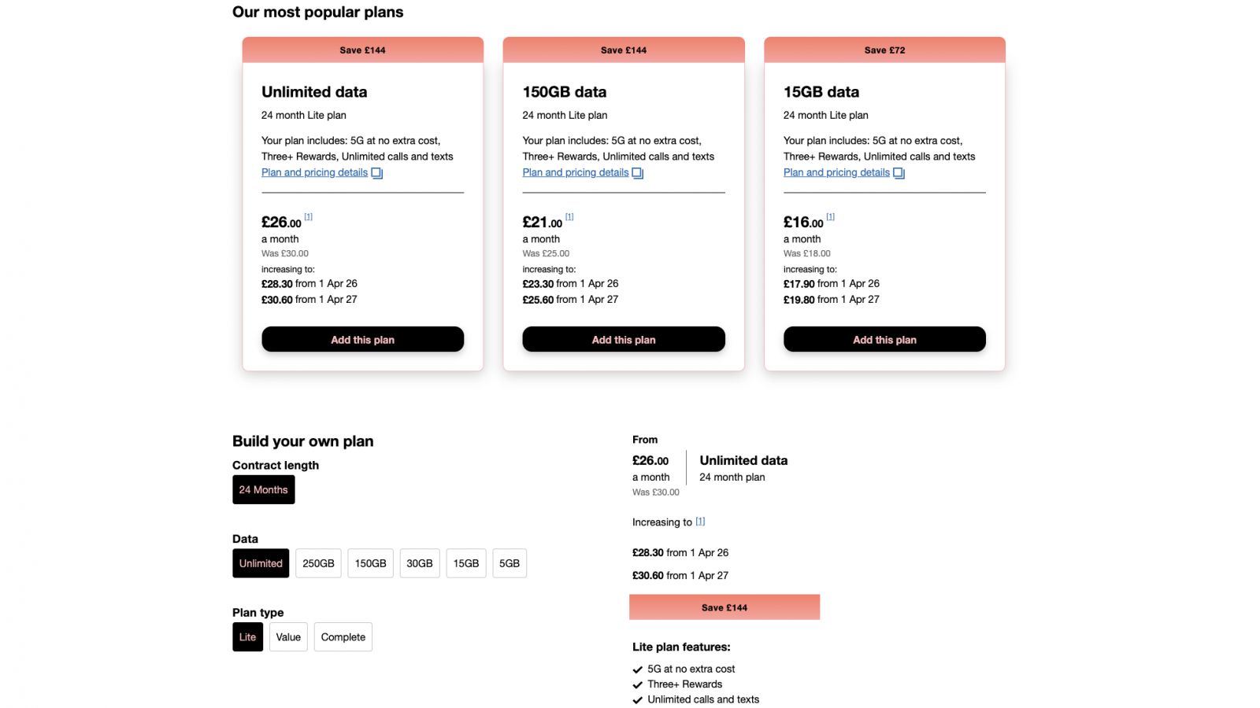Open footnote [1] next to £16.00 price
The image size is (1260, 708).
point(830,216)
